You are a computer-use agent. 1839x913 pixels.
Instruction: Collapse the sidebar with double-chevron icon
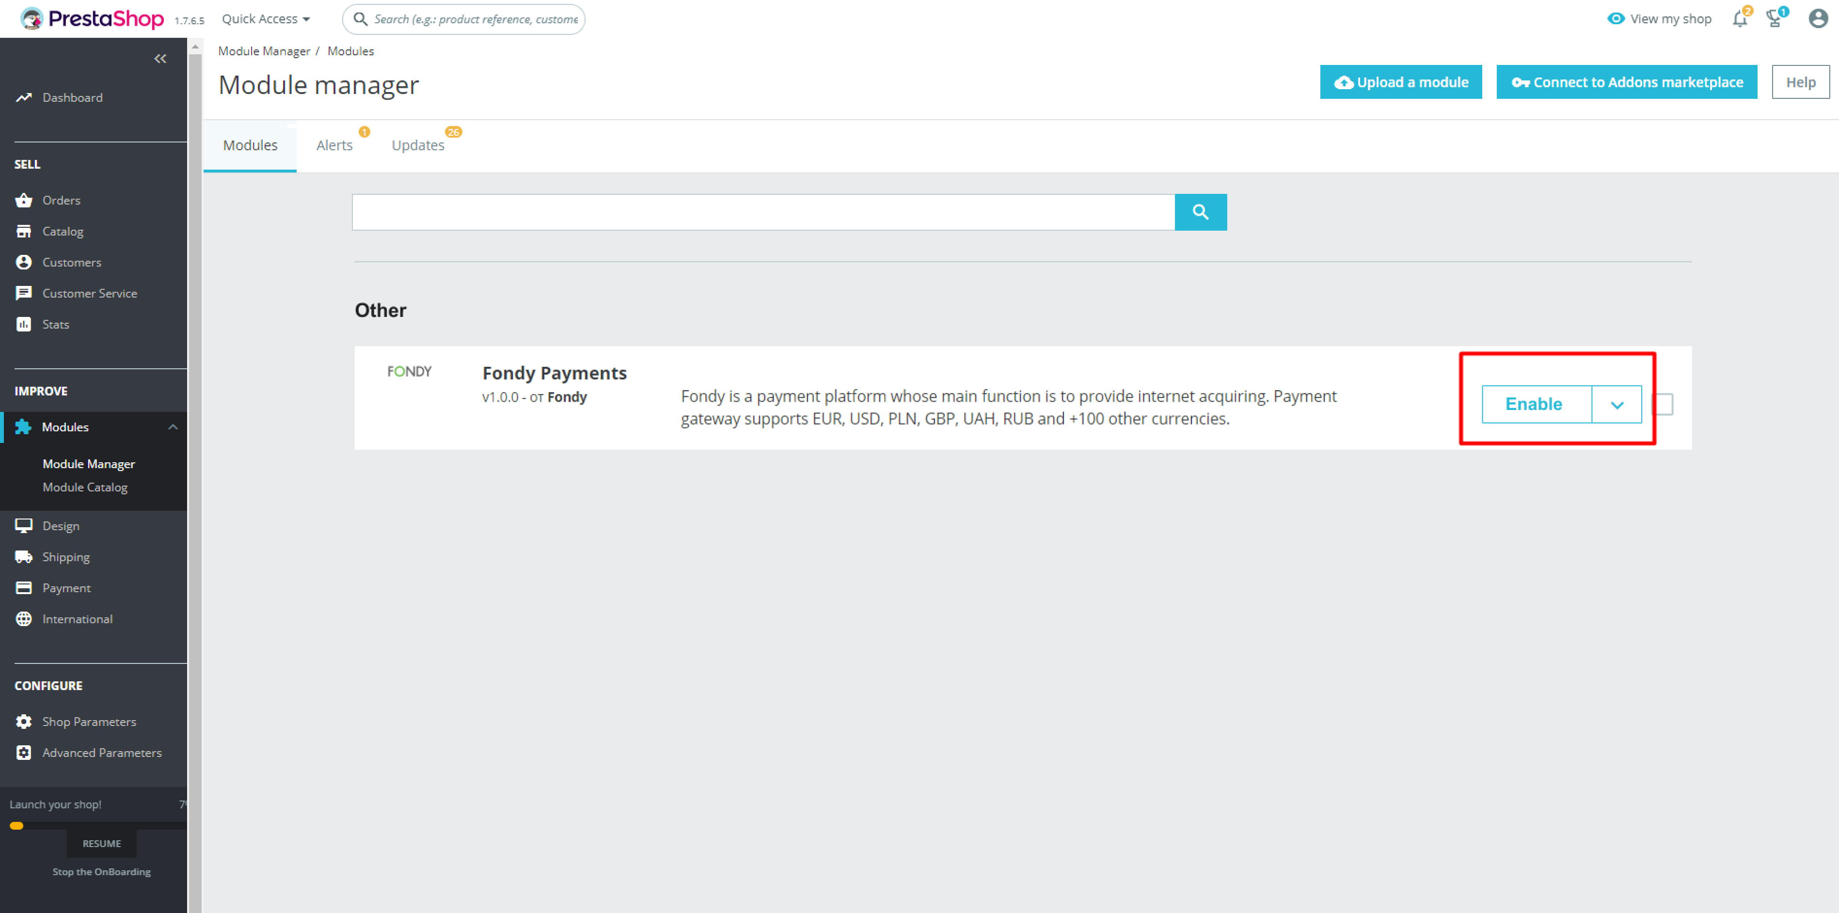160,59
